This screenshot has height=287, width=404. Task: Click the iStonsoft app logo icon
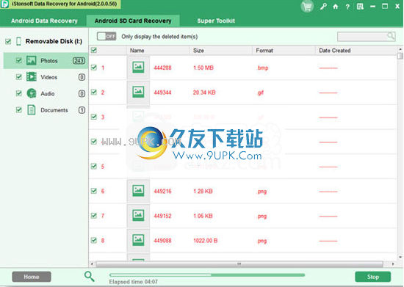[x=4, y=4]
